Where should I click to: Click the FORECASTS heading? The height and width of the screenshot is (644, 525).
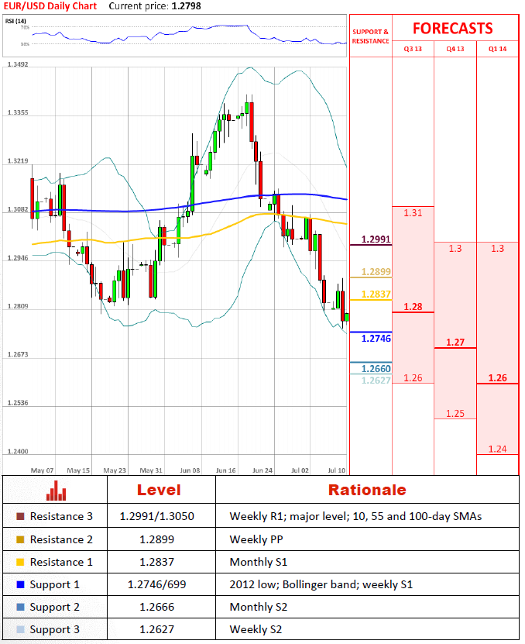(452, 29)
